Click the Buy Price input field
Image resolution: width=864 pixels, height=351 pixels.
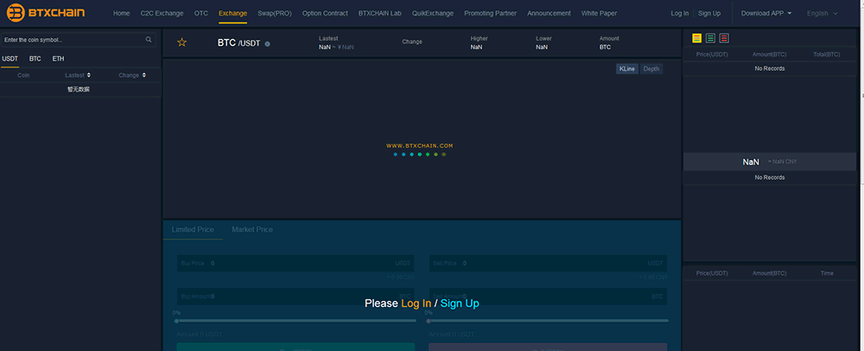pos(295,264)
